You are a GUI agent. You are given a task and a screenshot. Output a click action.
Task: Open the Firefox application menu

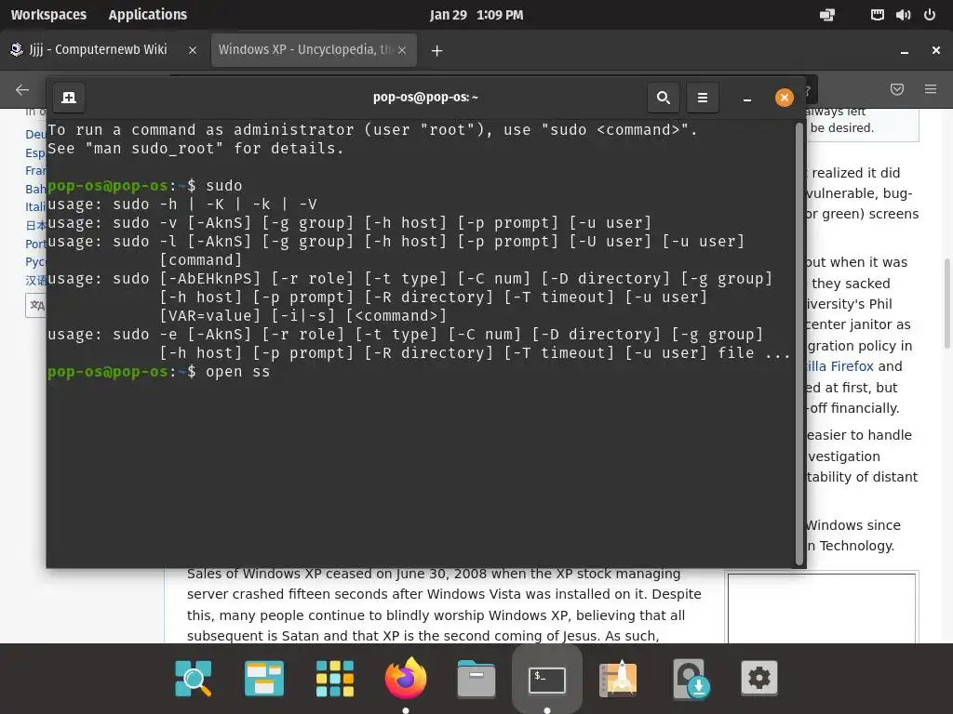point(931,89)
